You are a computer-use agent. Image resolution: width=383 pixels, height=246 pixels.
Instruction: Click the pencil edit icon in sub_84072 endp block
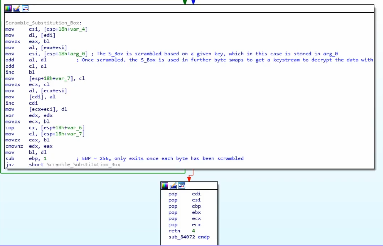(173, 186)
